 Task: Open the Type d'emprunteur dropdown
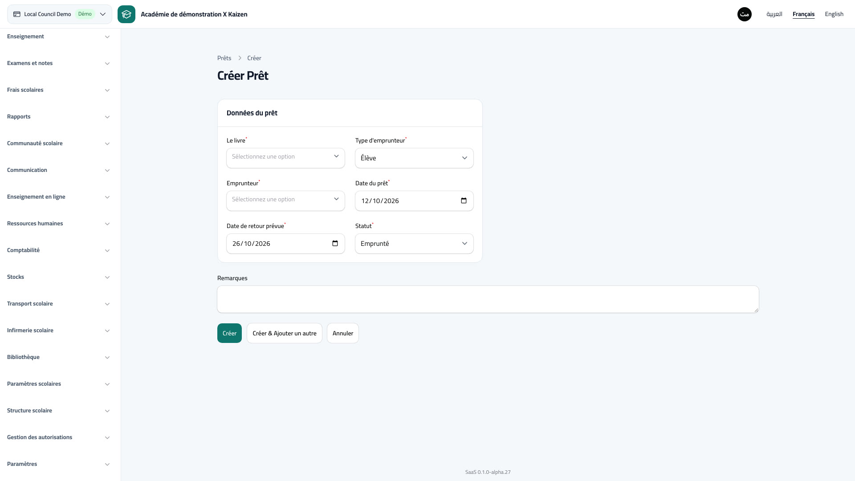click(414, 158)
